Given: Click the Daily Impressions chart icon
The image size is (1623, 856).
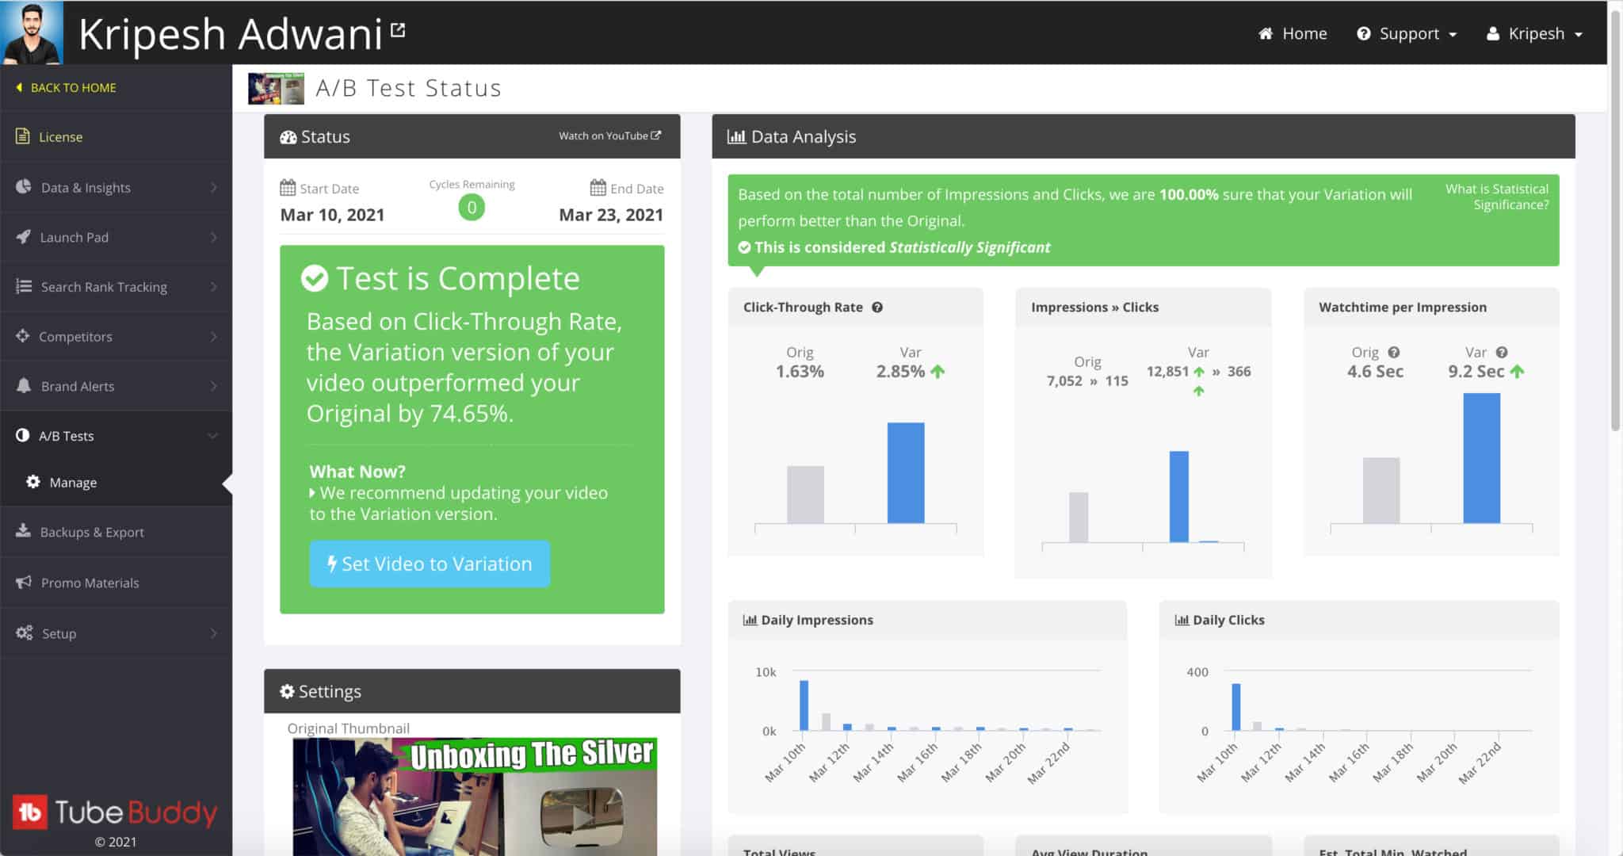Looking at the screenshot, I should pyautogui.click(x=750, y=620).
